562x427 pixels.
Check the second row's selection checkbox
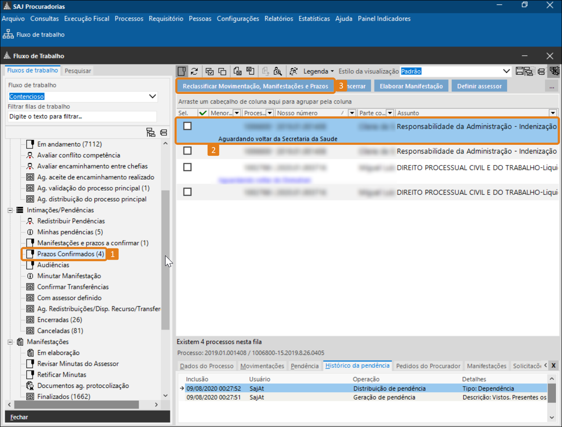(187, 151)
